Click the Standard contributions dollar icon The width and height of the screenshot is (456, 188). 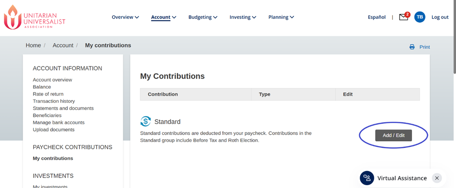(x=145, y=121)
